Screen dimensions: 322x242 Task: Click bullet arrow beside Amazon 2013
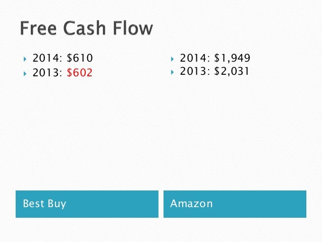172,72
